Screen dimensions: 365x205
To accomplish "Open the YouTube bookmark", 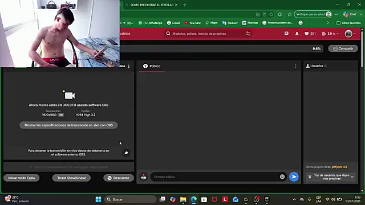I will [193, 23].
